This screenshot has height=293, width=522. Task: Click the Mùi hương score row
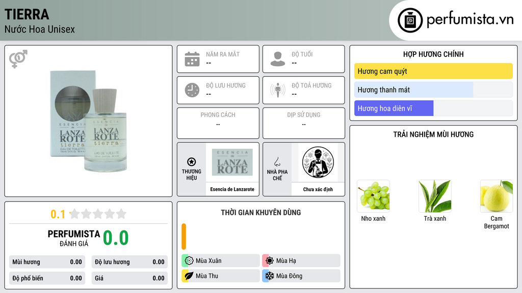(x=47, y=262)
